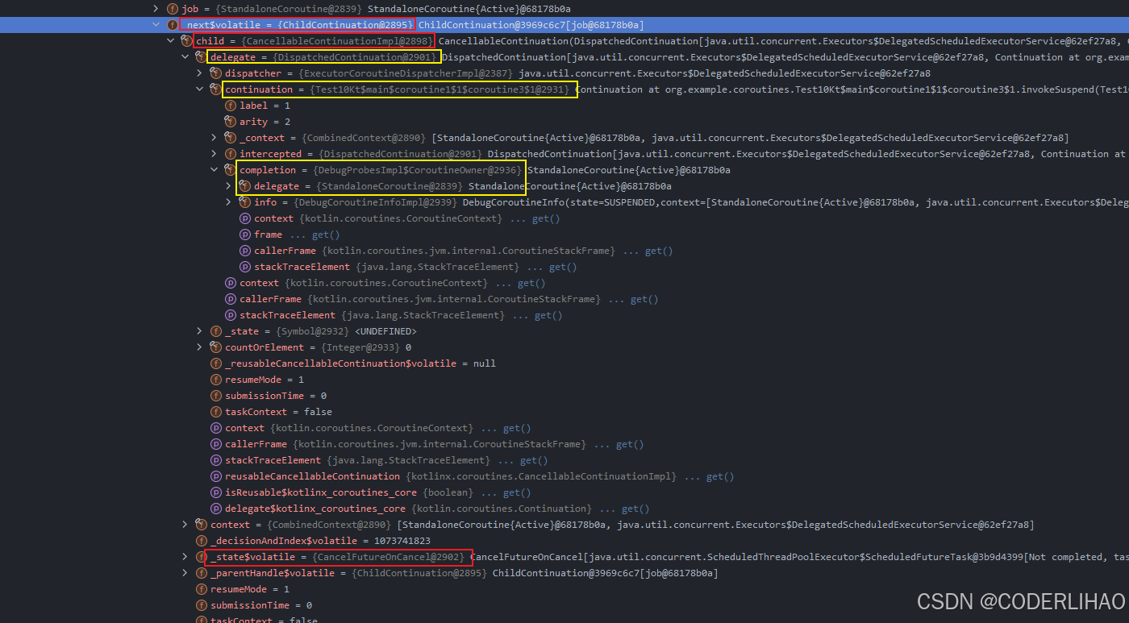Screen dimensions: 1129x623
Task: Click get() on reusableCancellableContinuation row
Action: tap(720, 476)
